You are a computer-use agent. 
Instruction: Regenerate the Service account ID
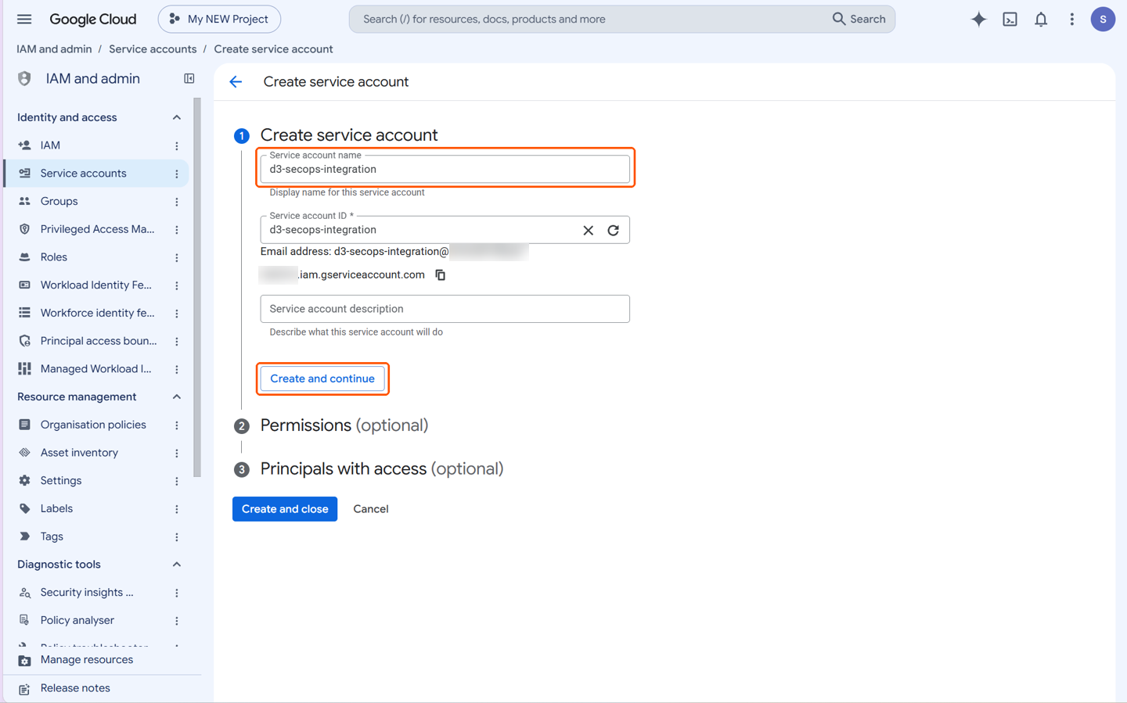[x=614, y=230]
